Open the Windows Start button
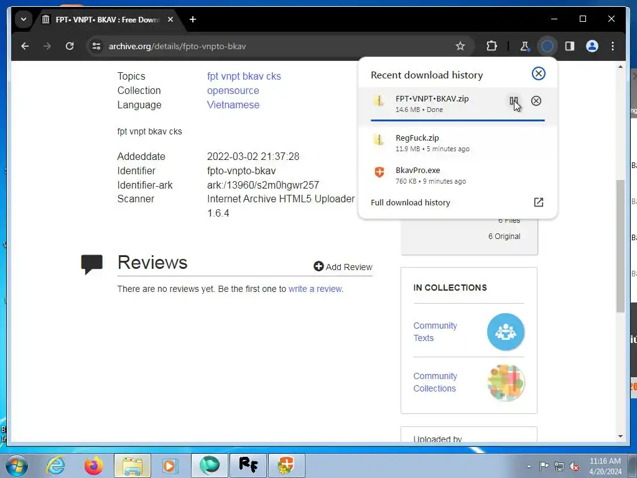This screenshot has width=637, height=478. [x=16, y=466]
